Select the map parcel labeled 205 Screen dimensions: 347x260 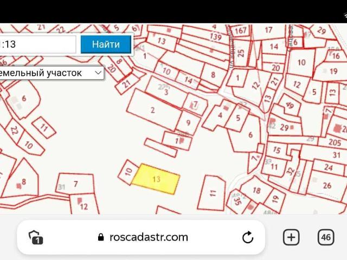pyautogui.click(x=335, y=142)
